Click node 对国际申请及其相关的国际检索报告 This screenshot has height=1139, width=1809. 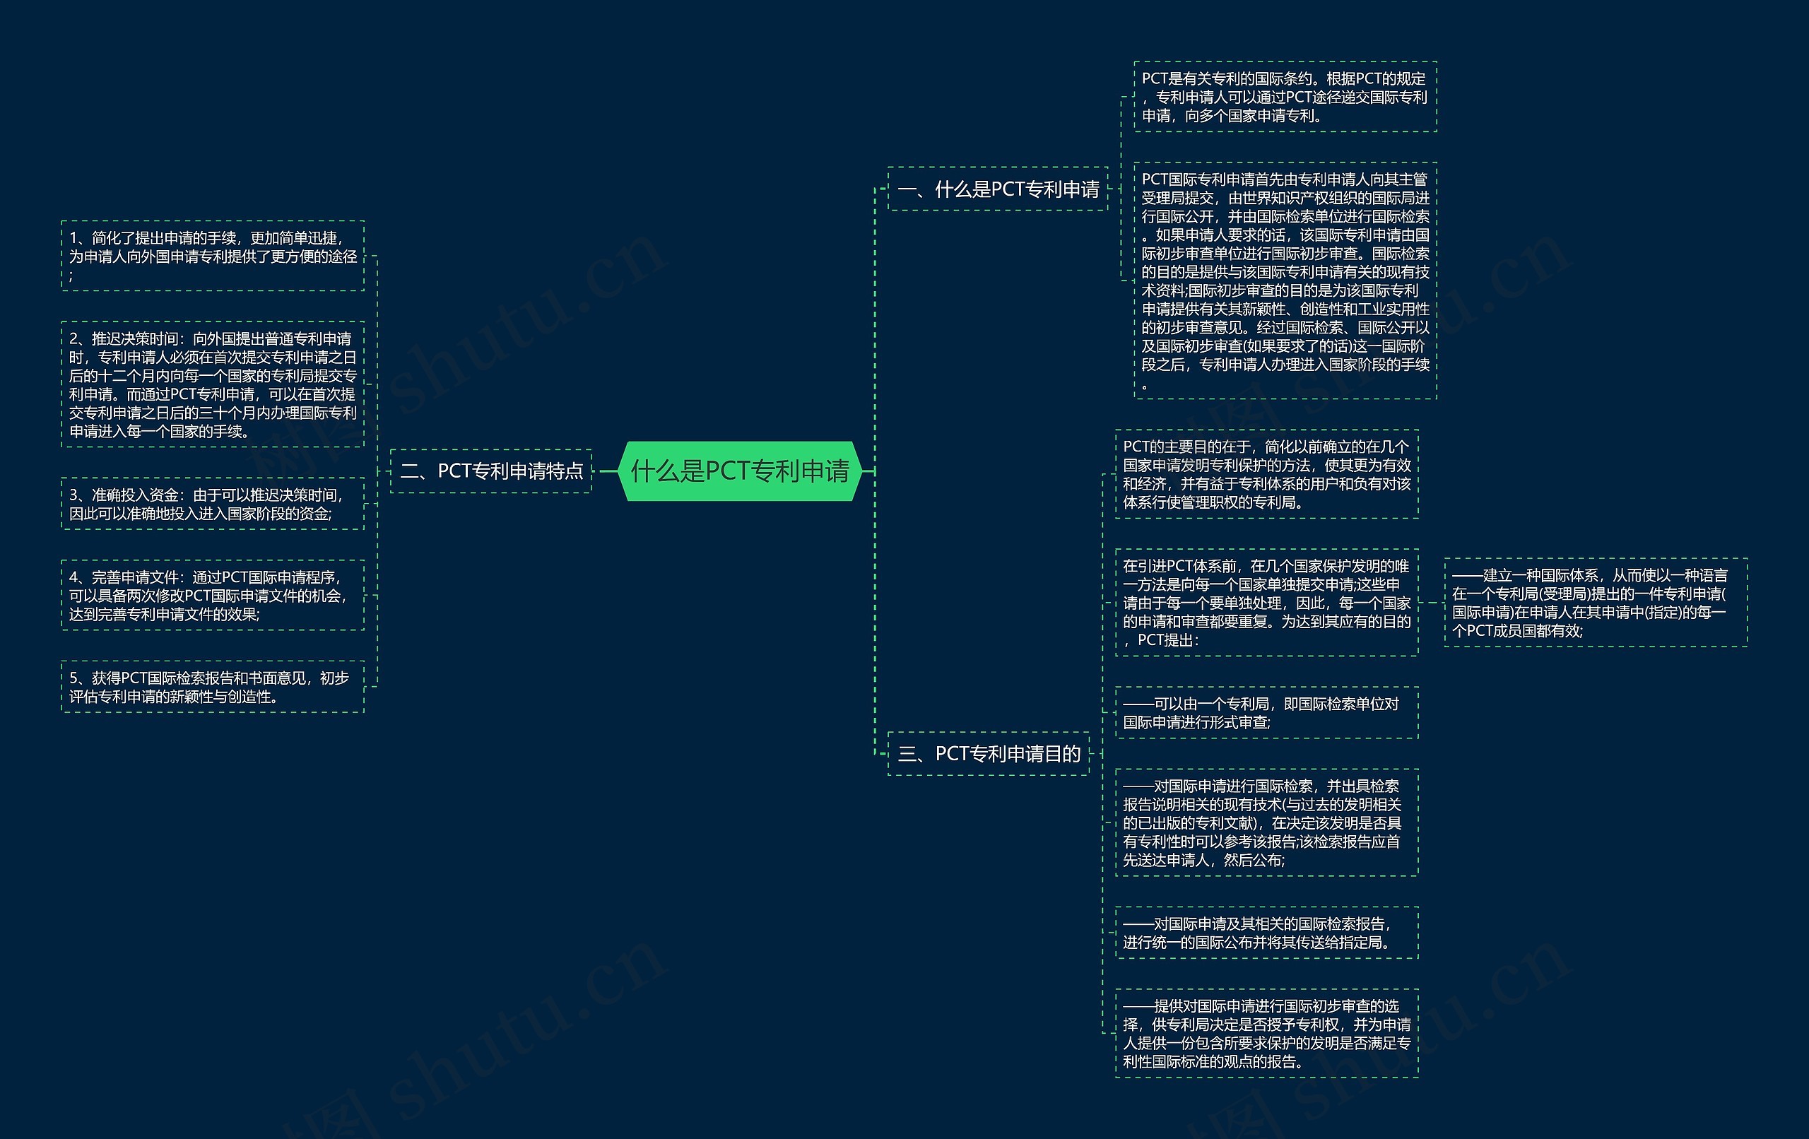pos(1266,933)
